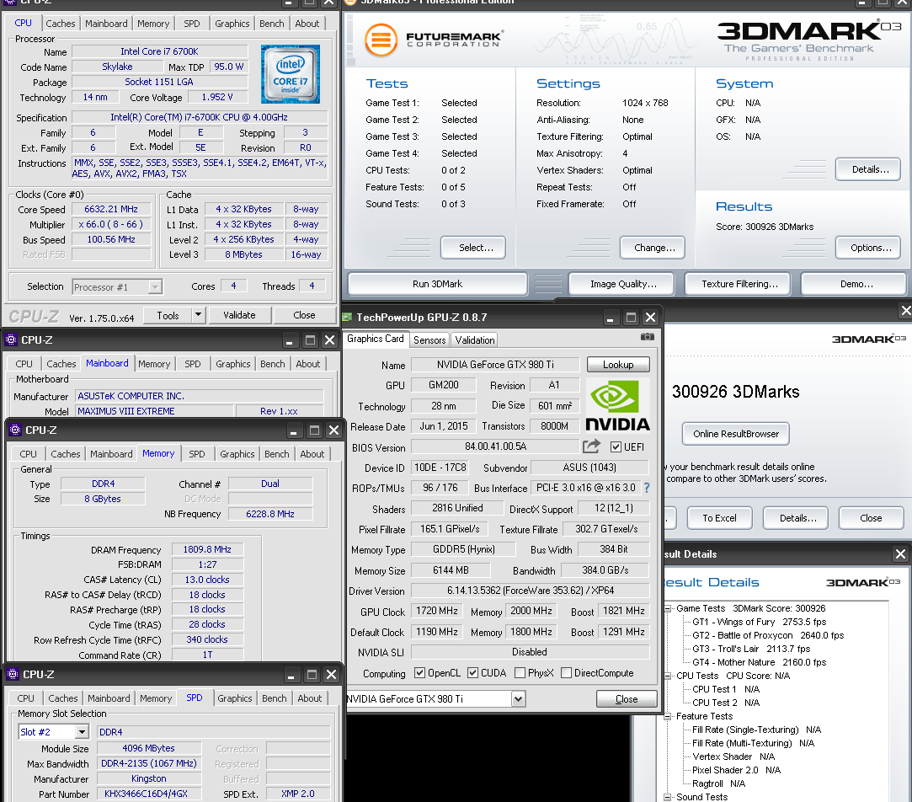Switch to the Sensors tab in GPU-Z
The image size is (912, 802).
click(x=429, y=340)
